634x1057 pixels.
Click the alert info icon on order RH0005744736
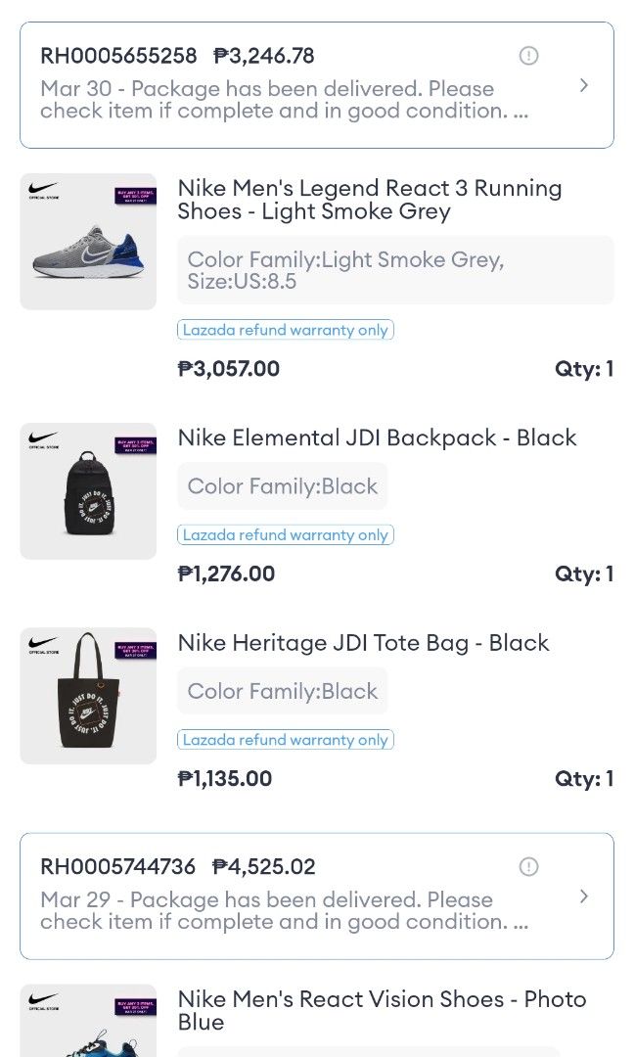[x=528, y=867]
